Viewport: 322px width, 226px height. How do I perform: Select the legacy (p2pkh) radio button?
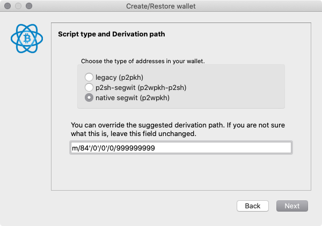pyautogui.click(x=89, y=77)
